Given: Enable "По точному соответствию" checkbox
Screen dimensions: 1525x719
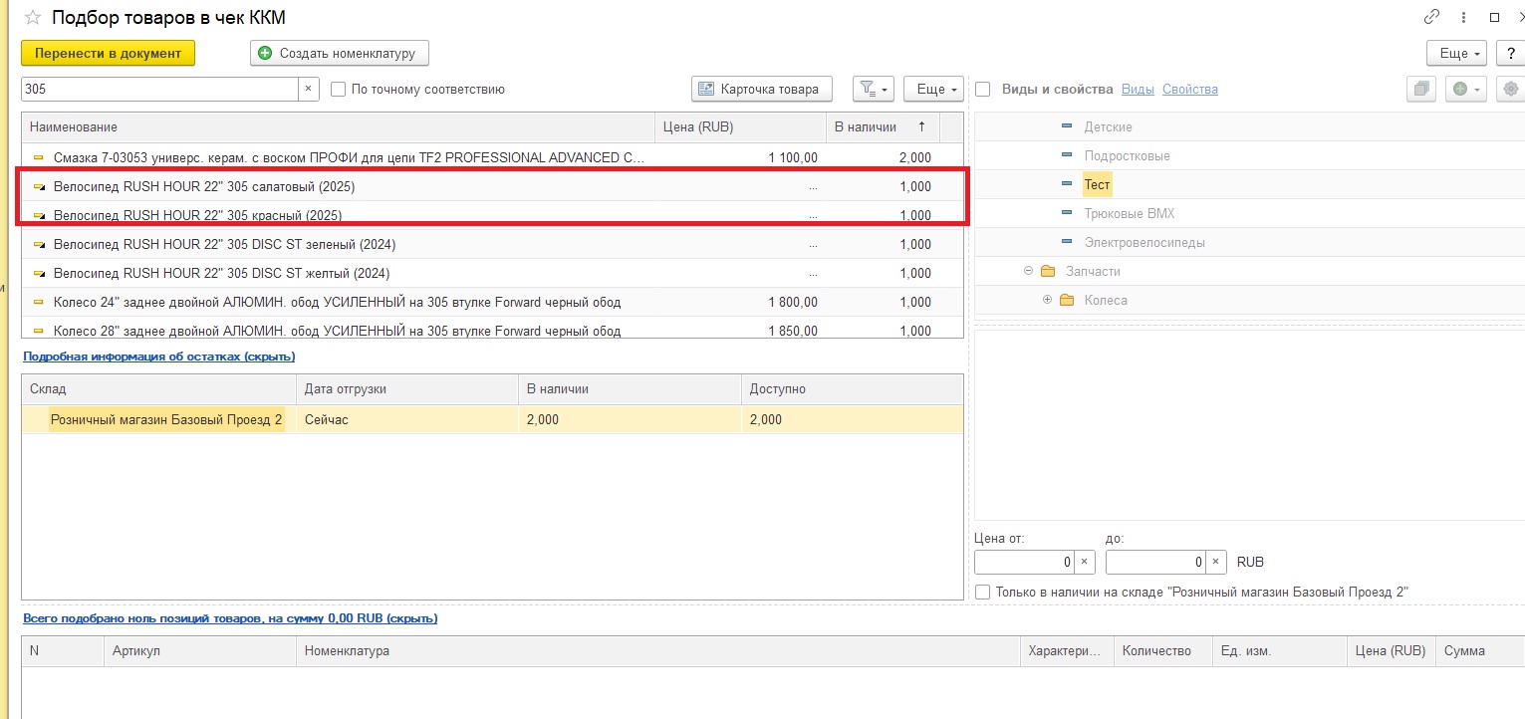Looking at the screenshot, I should (338, 90).
